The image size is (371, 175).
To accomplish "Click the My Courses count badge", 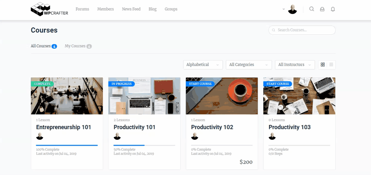I will 89,46.
